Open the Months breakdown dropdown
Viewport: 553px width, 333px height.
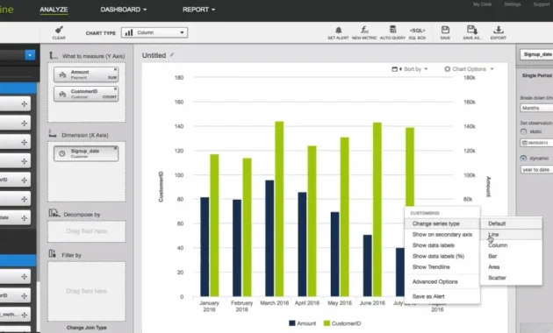click(x=536, y=108)
